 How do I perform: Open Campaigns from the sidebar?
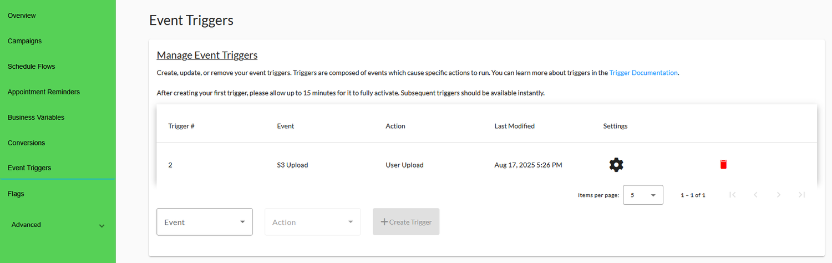[x=24, y=41]
